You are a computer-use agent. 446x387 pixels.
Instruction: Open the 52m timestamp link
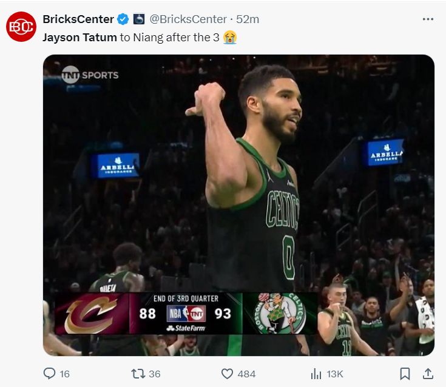pos(248,19)
